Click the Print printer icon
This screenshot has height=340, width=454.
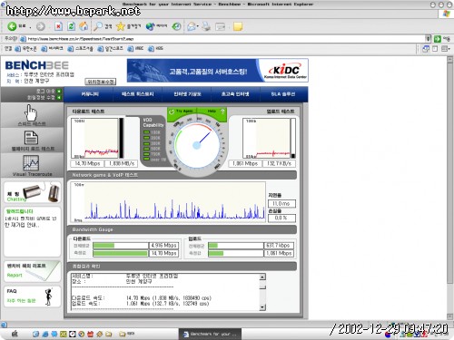(206, 26)
